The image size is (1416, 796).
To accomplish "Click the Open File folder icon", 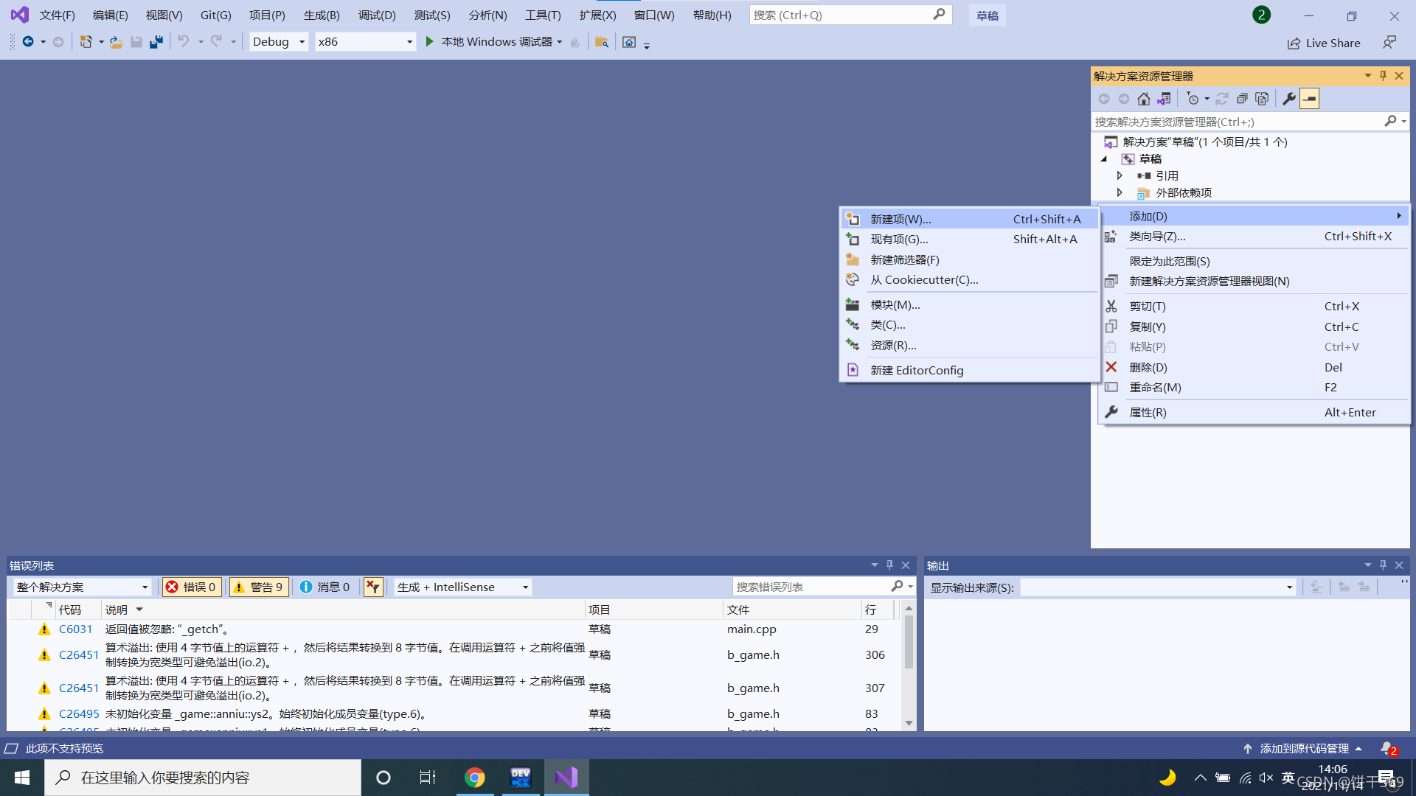I will click(x=116, y=42).
